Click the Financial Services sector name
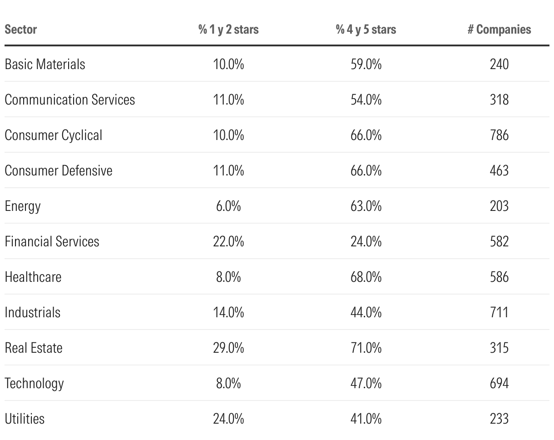The height and width of the screenshot is (440, 554). (x=52, y=241)
